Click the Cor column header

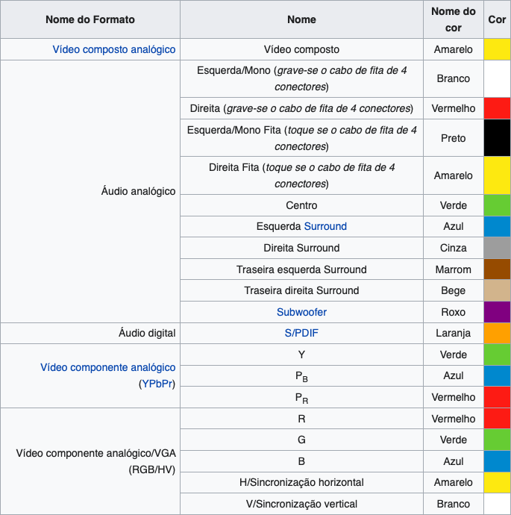(497, 19)
